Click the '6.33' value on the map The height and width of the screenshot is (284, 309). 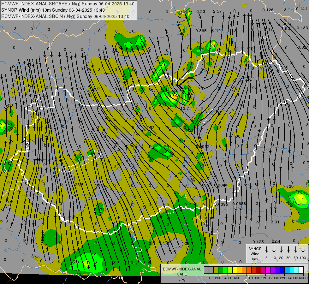201,12
